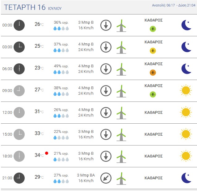The image size is (197, 191).
Task: Click the wind direction arrow at 06:00
Action: tap(106, 69)
